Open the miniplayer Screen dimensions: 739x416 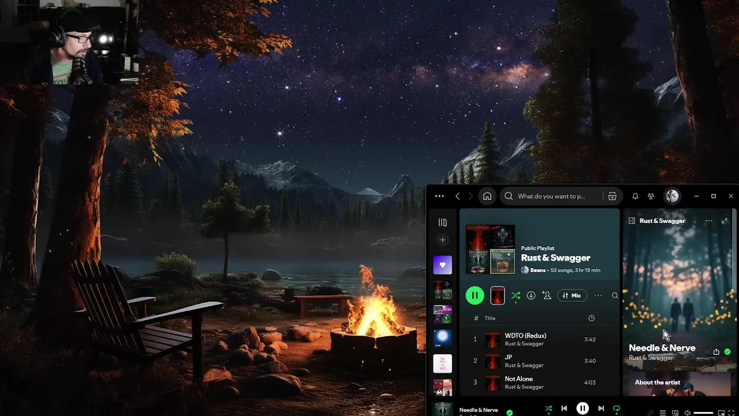721,413
